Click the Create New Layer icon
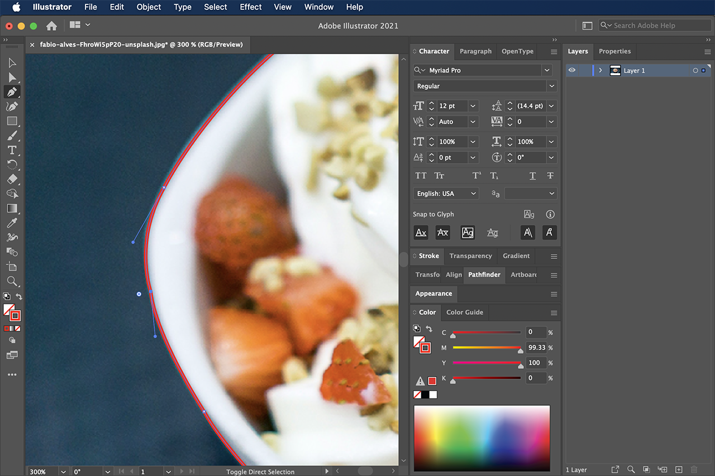Image resolution: width=715 pixels, height=476 pixels. point(679,470)
